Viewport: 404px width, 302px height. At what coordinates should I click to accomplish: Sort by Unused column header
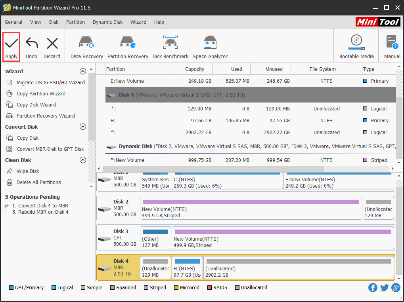(x=270, y=69)
